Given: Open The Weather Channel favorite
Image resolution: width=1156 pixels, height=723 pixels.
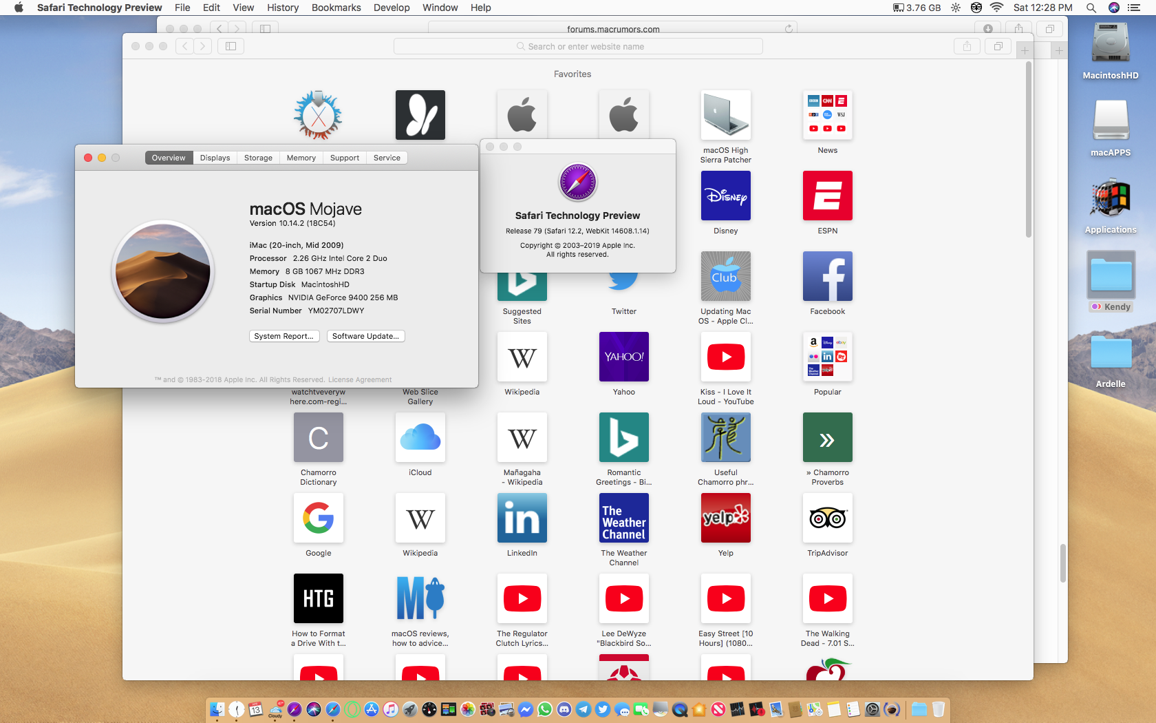Looking at the screenshot, I should [623, 518].
